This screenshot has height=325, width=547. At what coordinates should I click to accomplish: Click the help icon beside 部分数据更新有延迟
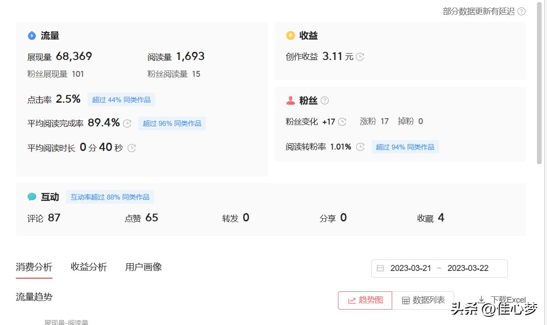(521, 11)
